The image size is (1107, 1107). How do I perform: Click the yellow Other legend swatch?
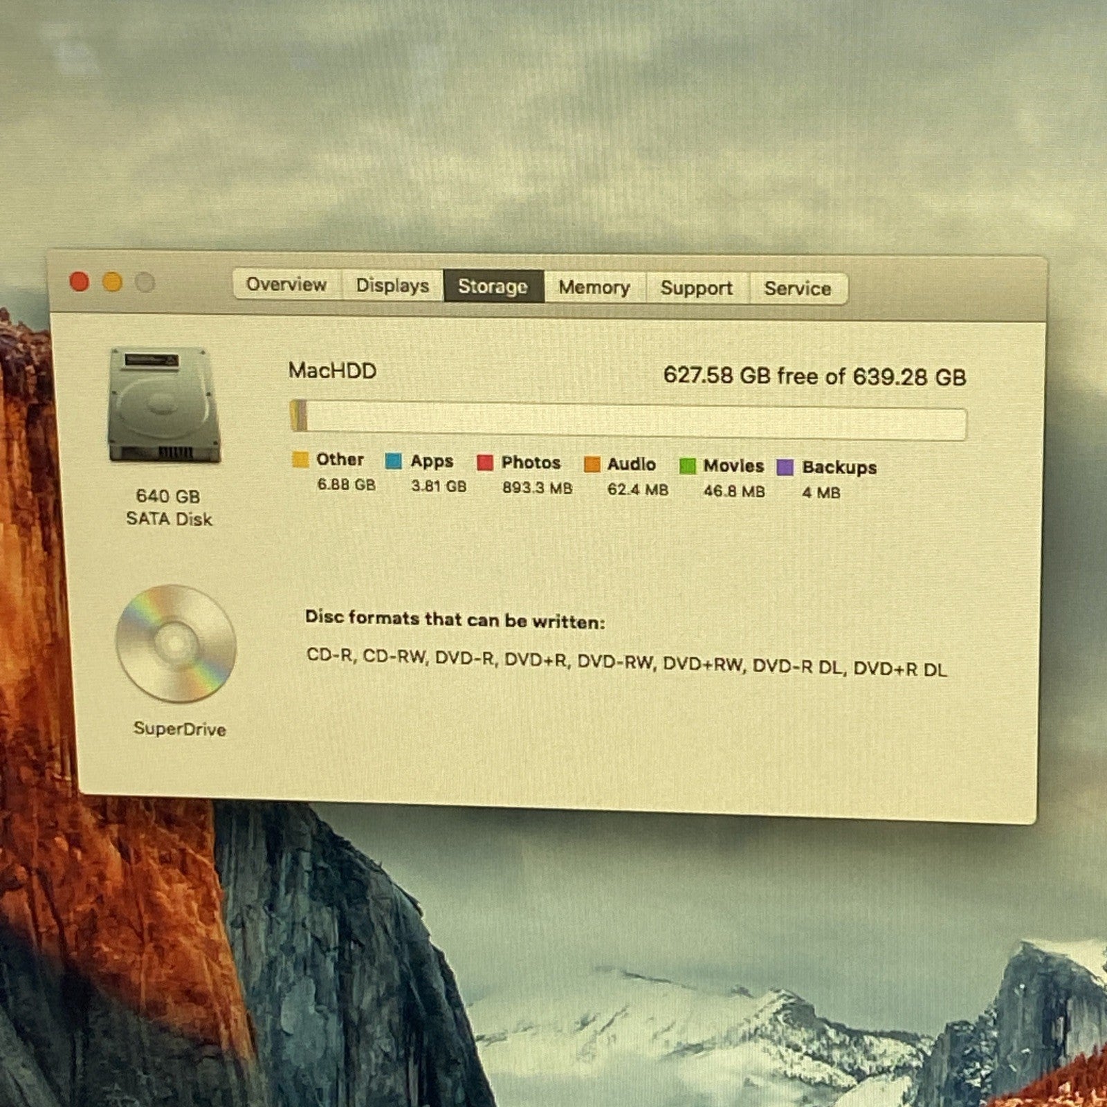point(300,460)
